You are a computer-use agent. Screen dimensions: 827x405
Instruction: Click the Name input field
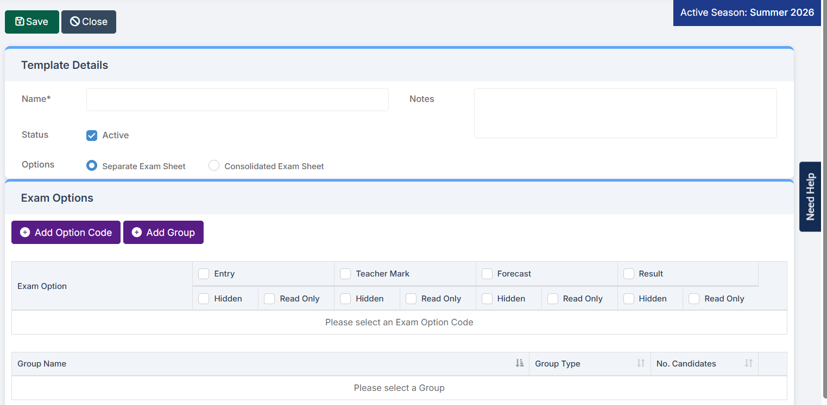click(237, 100)
